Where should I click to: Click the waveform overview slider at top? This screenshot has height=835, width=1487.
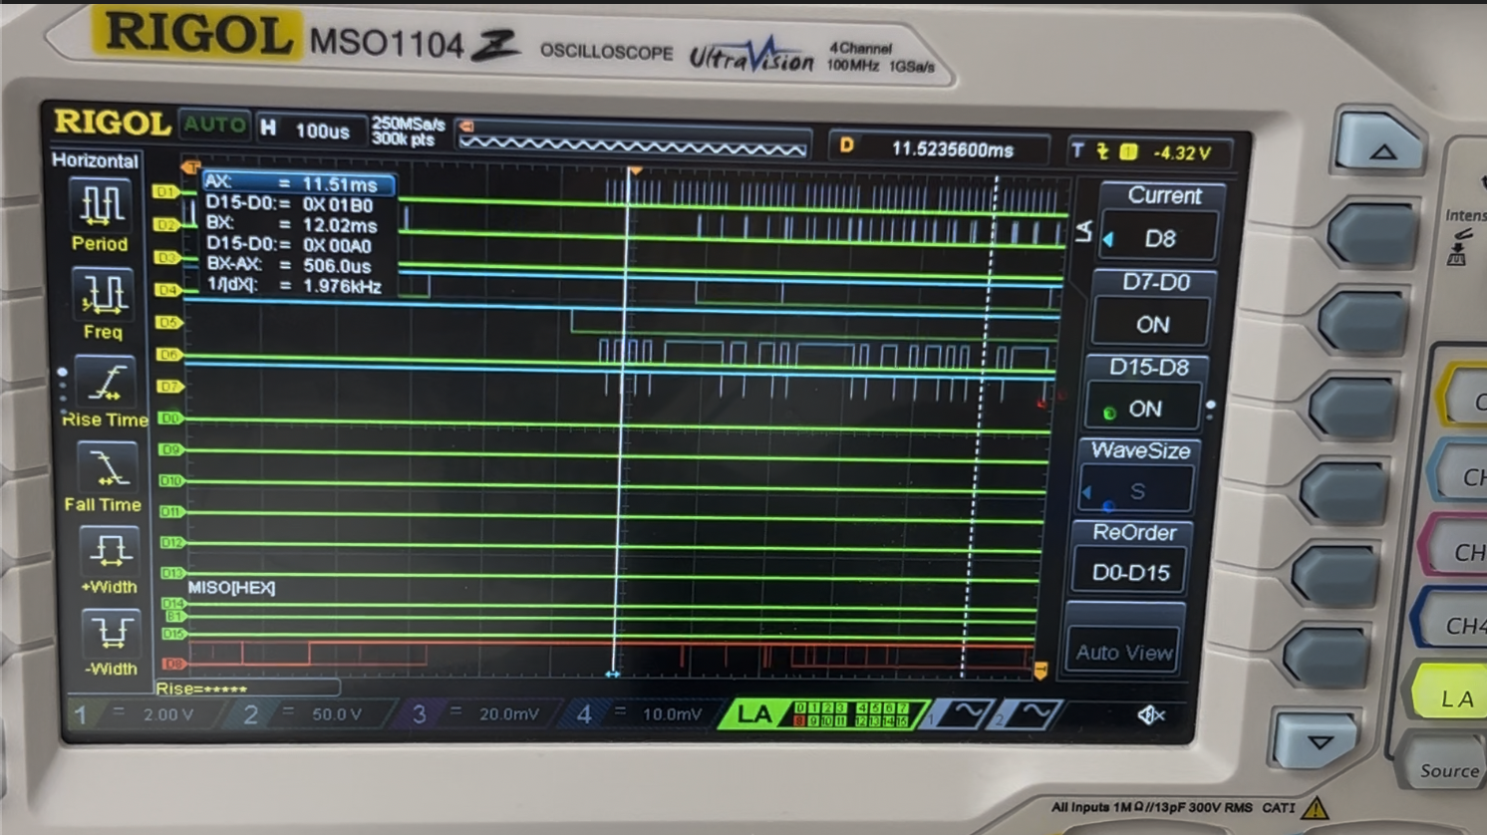634,147
